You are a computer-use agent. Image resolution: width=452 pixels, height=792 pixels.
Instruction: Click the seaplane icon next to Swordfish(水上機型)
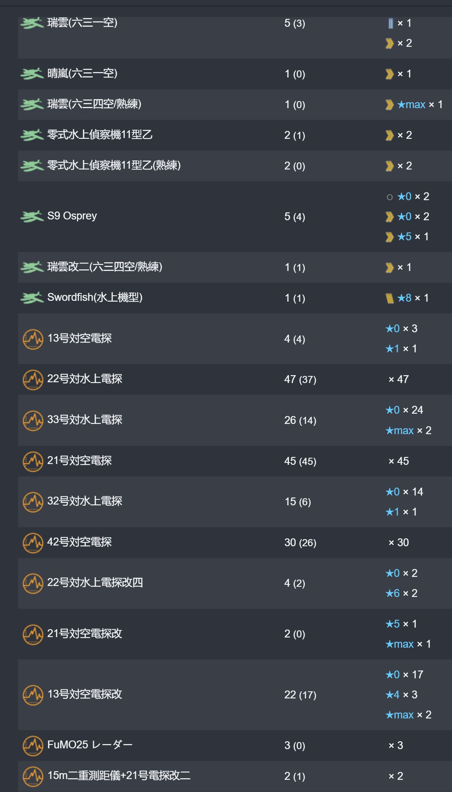(x=32, y=298)
